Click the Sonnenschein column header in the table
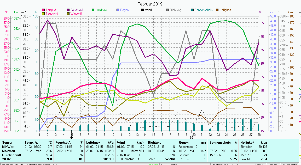 click(x=219, y=143)
